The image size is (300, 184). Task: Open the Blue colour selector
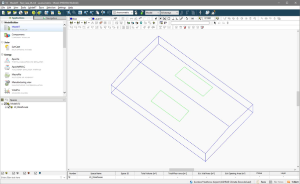click(x=80, y=19)
